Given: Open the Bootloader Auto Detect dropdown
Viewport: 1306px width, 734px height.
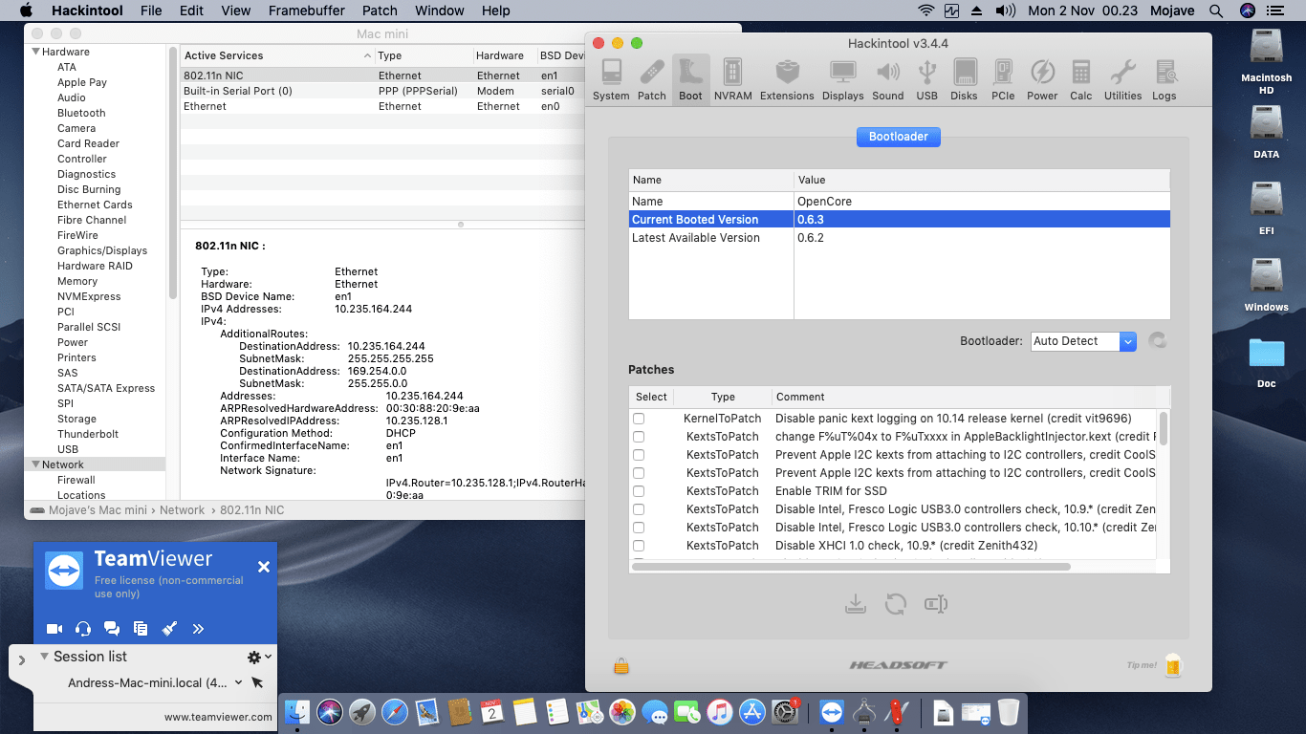Looking at the screenshot, I should [x=1083, y=341].
